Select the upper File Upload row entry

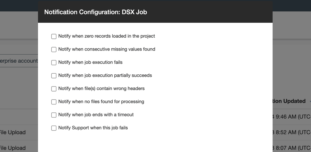13,132
